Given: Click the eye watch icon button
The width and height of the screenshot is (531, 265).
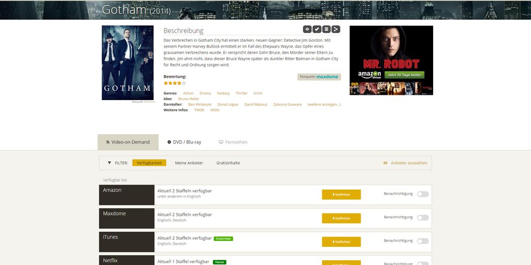Looking at the screenshot, I should click(307, 29).
